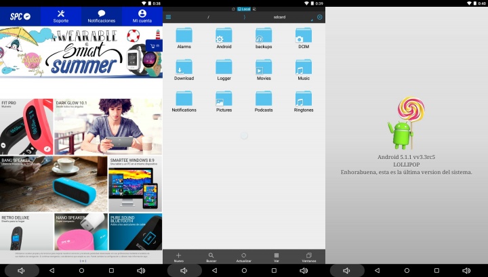Tap Recents in the SPC app screen's navigation bar

(x=111, y=271)
